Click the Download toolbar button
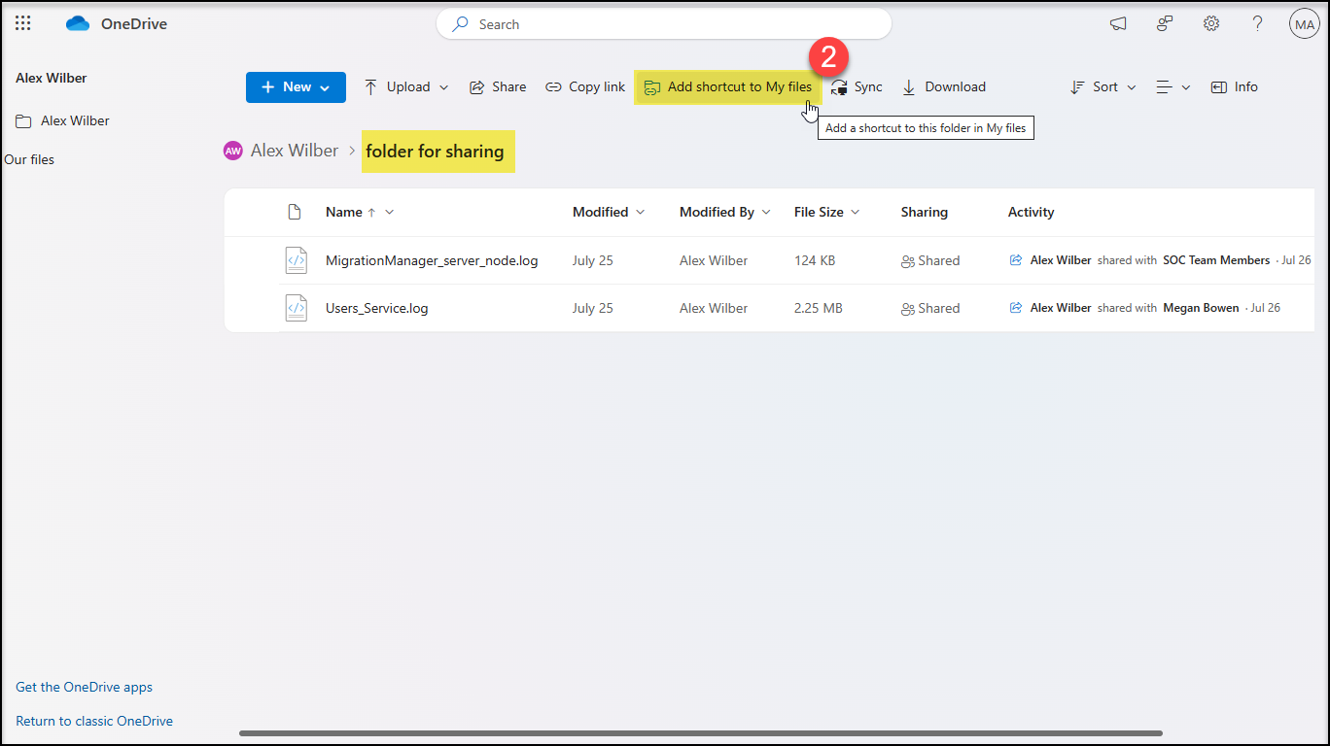 pos(944,86)
